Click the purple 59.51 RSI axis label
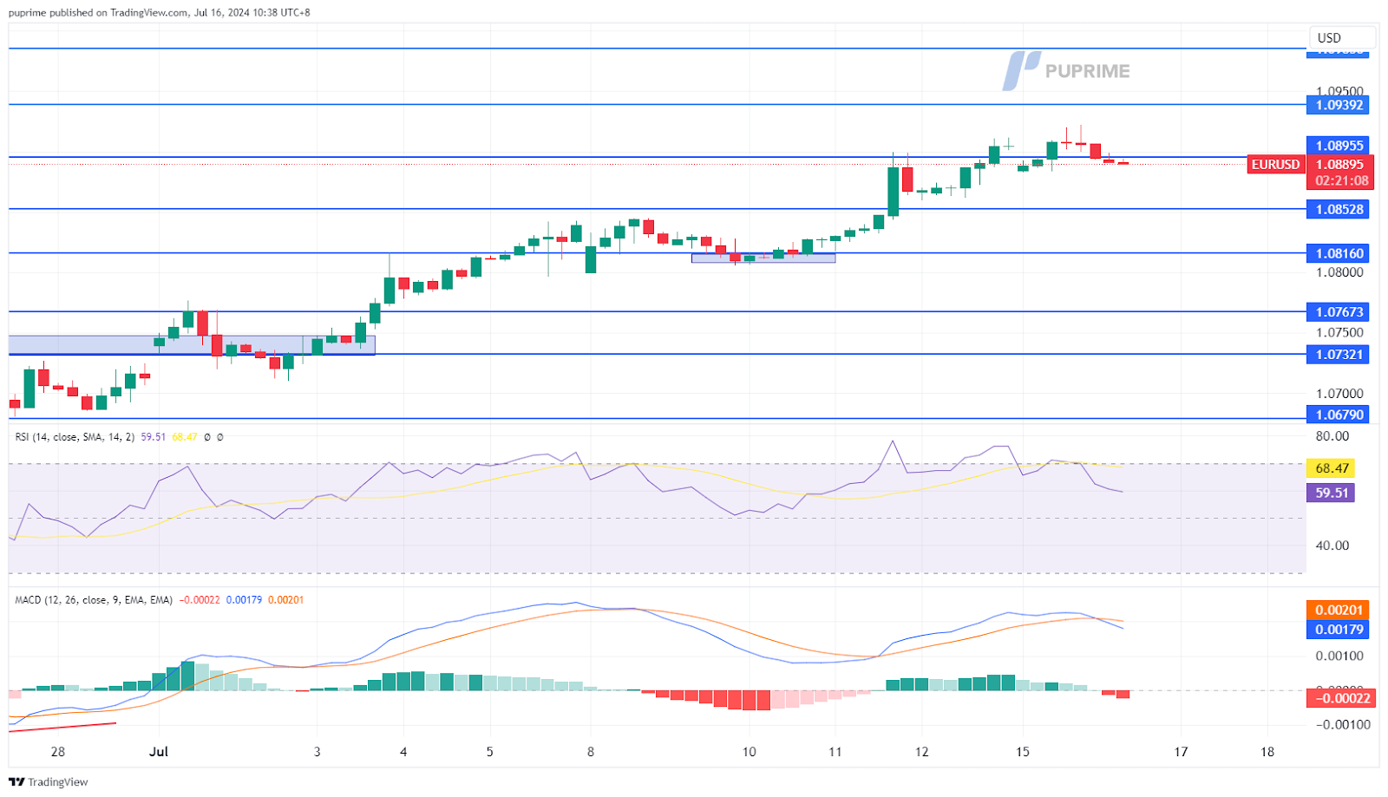This screenshot has height=797, width=1388. (1331, 493)
